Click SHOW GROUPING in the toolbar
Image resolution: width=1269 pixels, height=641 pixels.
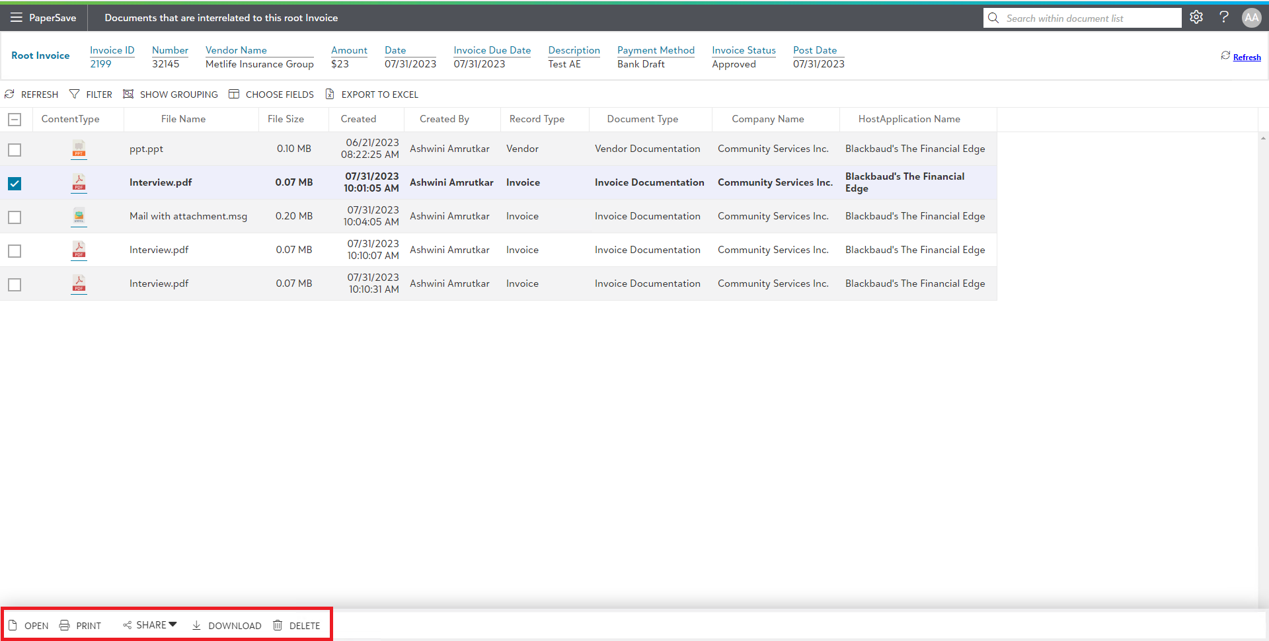click(171, 94)
